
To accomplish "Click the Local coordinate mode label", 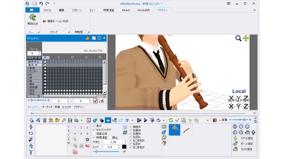I will point(239,91).
